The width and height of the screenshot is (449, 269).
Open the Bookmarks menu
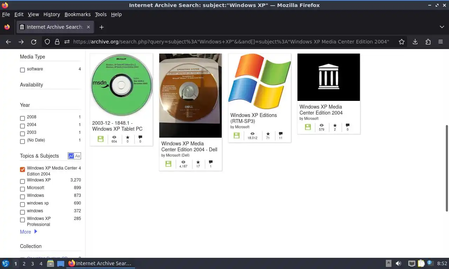tap(78, 14)
